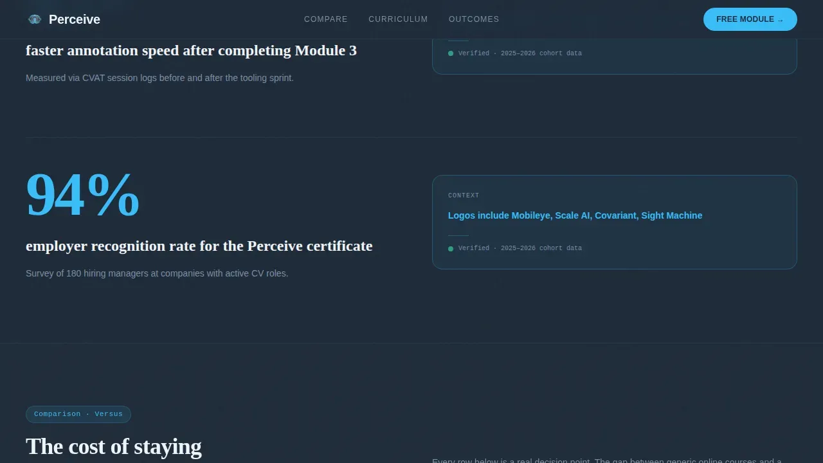Click the Perceive eye logo icon
Viewport: 823px width, 463px height.
point(35,19)
